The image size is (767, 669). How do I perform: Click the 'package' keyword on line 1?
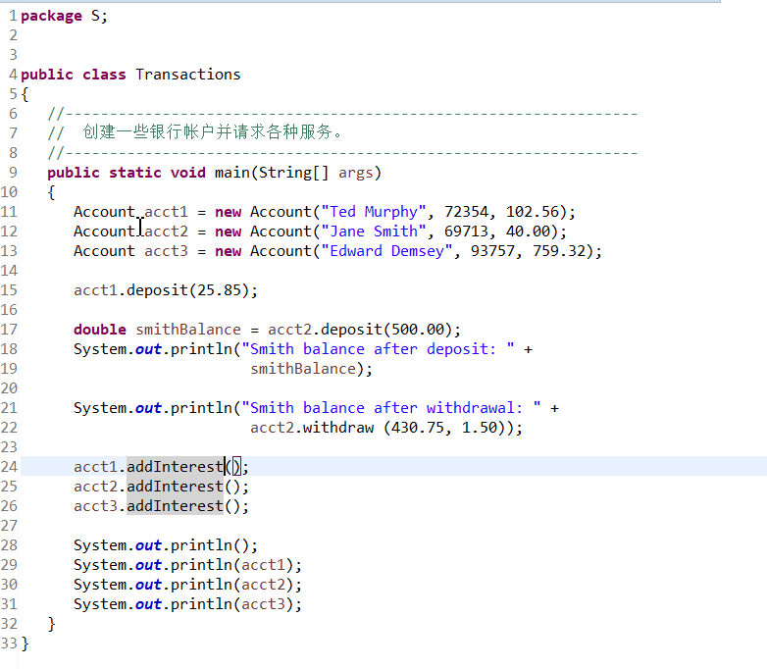pos(51,16)
